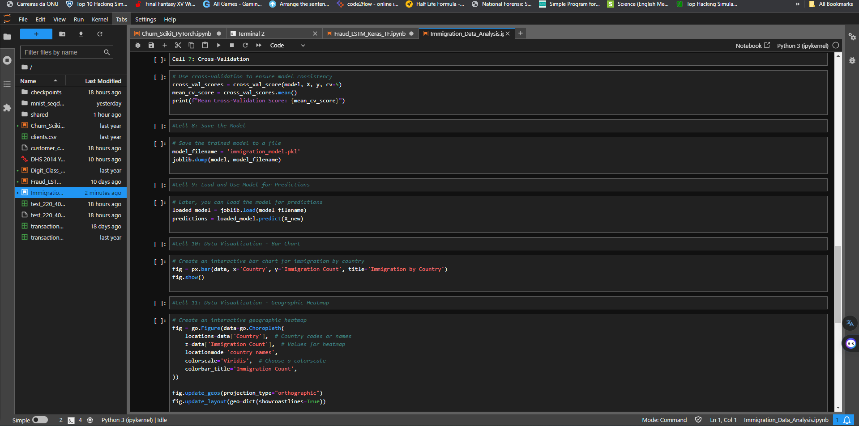
Task: Restart the kernel using the refresh icon
Action: 245,45
